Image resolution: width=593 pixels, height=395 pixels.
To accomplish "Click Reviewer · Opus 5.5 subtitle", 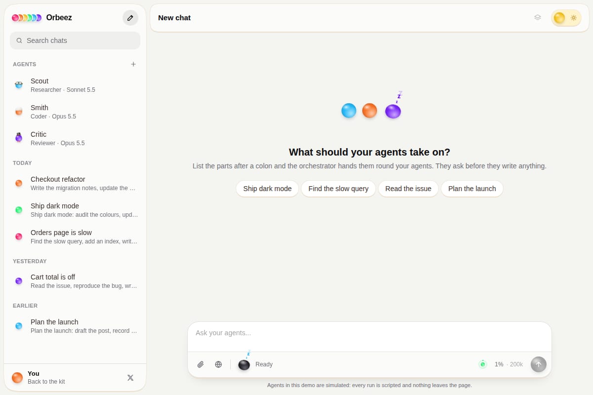I will (58, 143).
